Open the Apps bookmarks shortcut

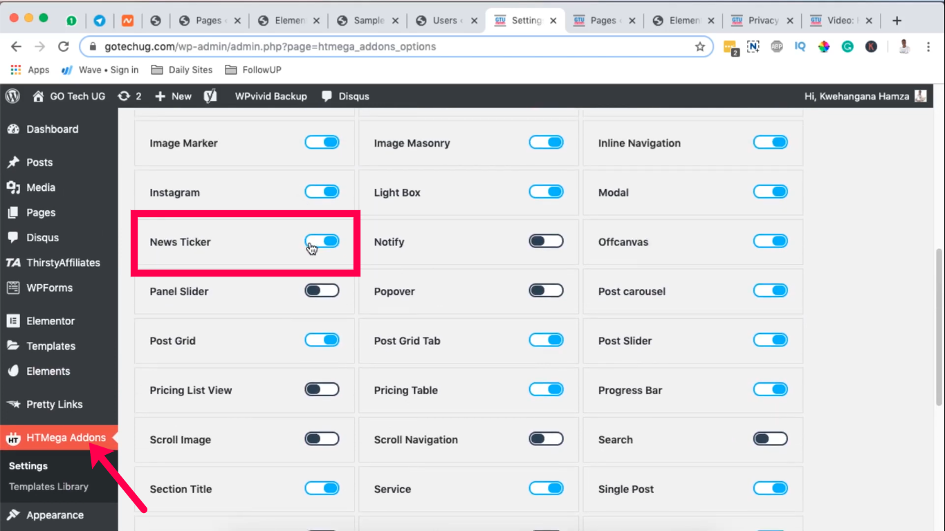tap(30, 70)
